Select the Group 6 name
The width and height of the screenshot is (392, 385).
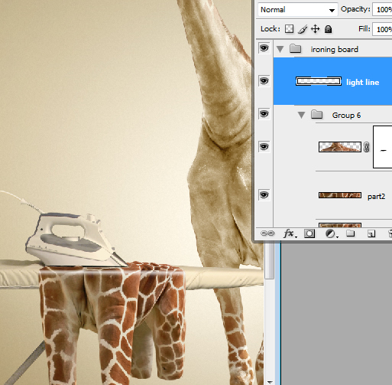click(346, 116)
